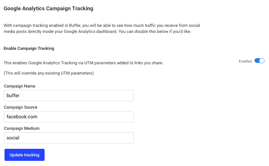Focus the Campaign Name field containing buffer
Viewport: 269px width, 166px height.
tap(69, 96)
